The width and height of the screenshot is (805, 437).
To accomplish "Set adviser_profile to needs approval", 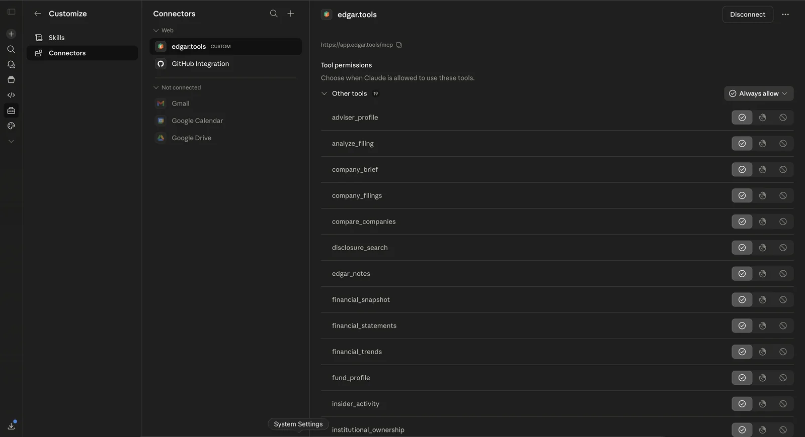I will (x=763, y=118).
